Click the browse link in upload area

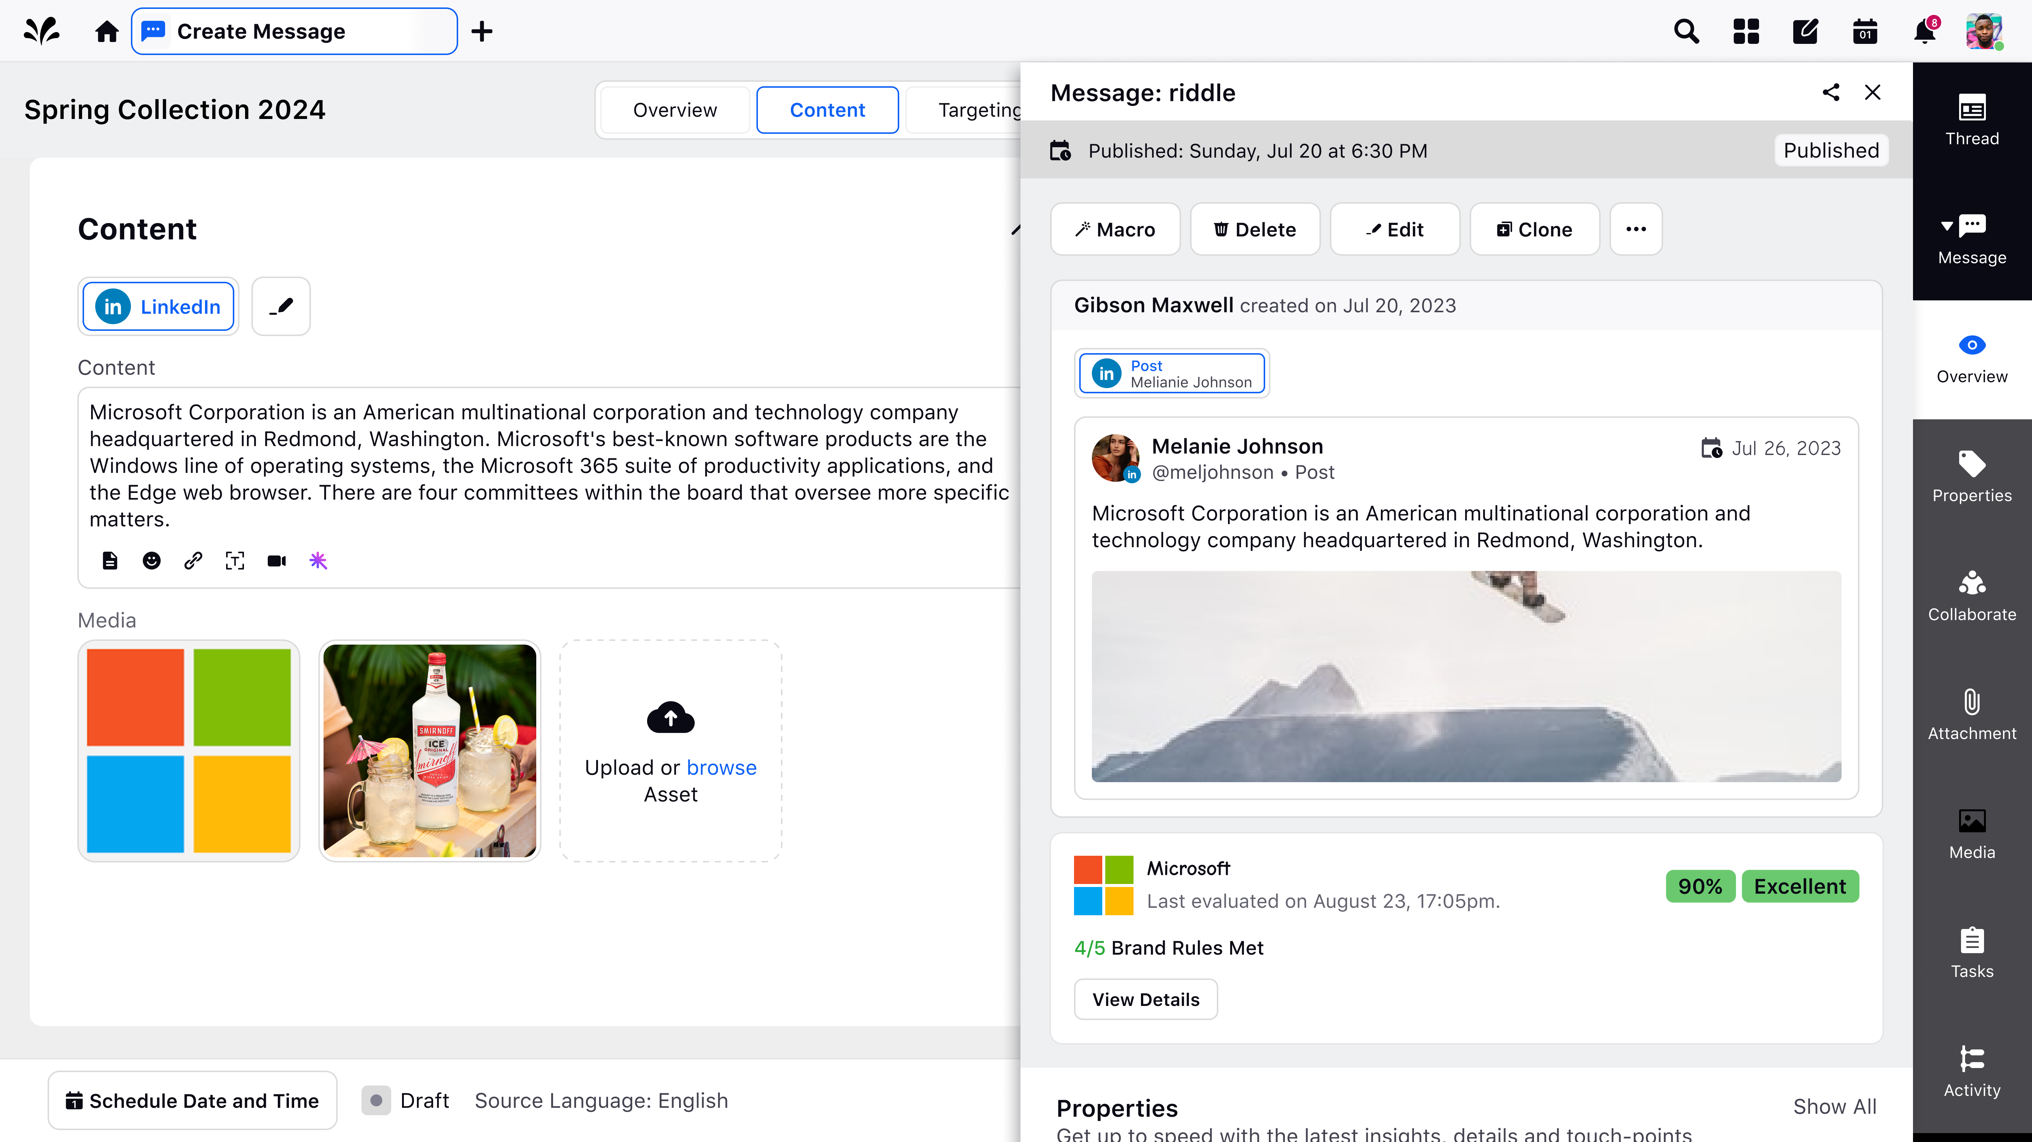coord(721,767)
